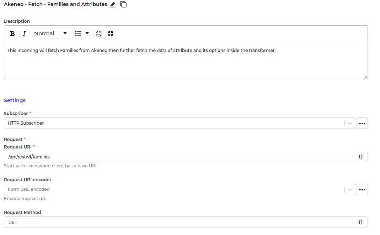This screenshot has height=235, width=380.
Task: Click the Request Method braces variable icon
Action: 360,222
